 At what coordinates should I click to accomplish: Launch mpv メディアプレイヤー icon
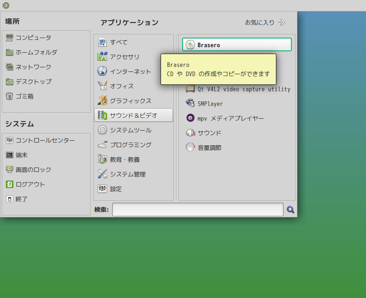(x=190, y=118)
